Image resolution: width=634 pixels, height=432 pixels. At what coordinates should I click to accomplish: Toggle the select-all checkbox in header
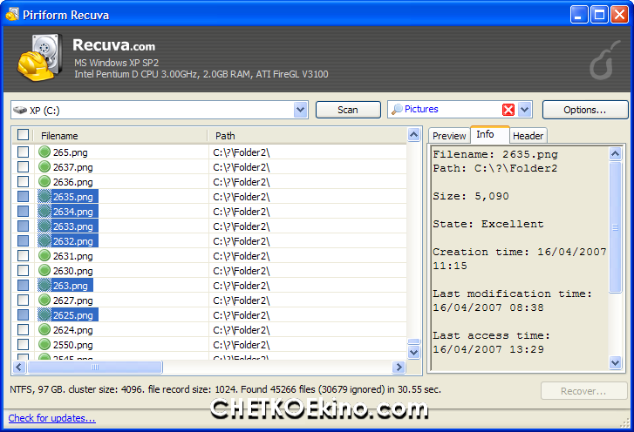(x=23, y=134)
